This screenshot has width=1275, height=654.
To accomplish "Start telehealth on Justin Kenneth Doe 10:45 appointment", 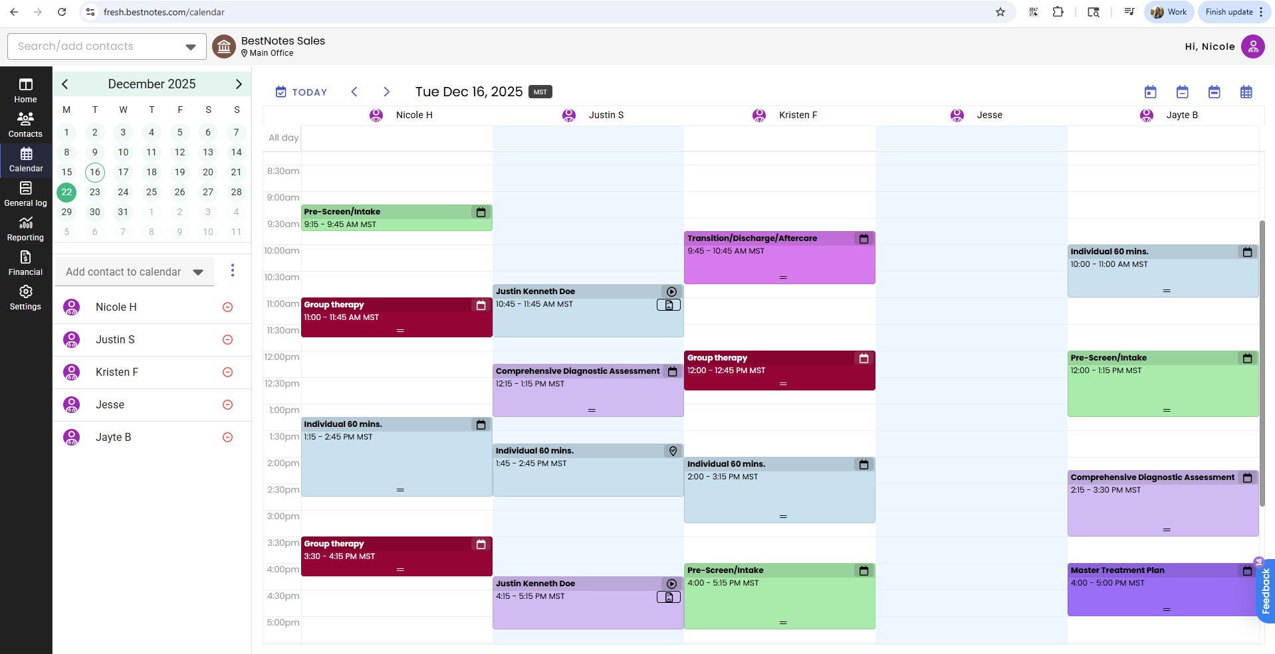I will click(671, 291).
